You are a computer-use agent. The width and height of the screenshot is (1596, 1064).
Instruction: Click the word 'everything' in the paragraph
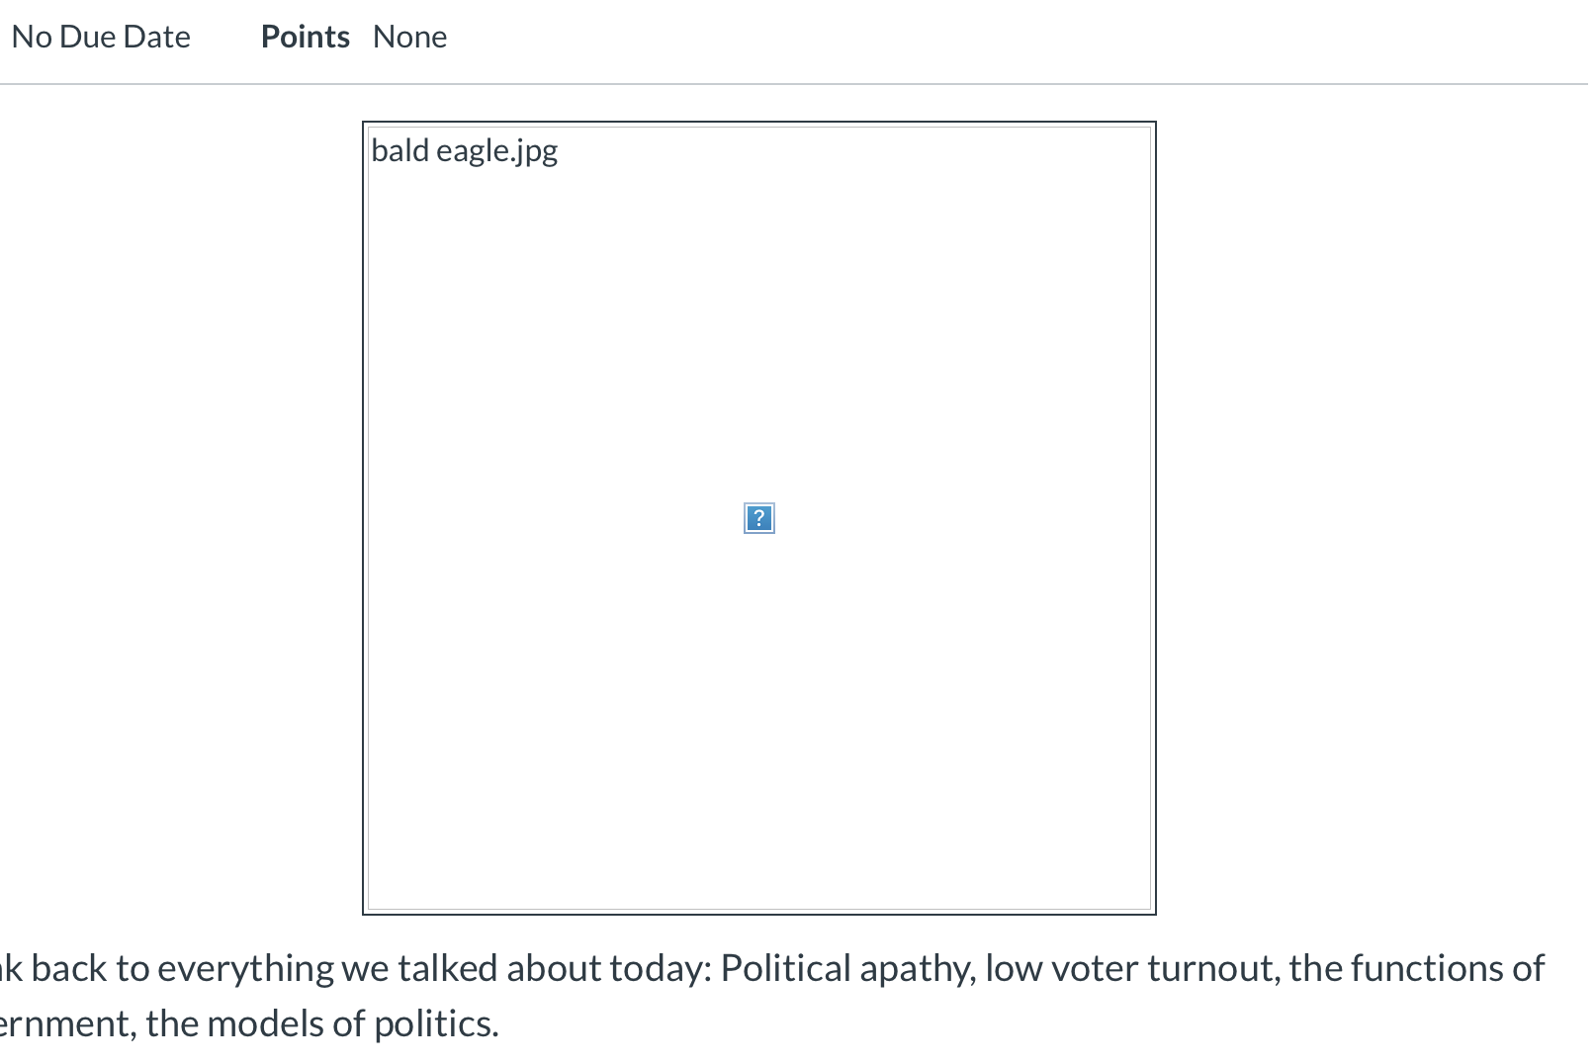tap(245, 968)
